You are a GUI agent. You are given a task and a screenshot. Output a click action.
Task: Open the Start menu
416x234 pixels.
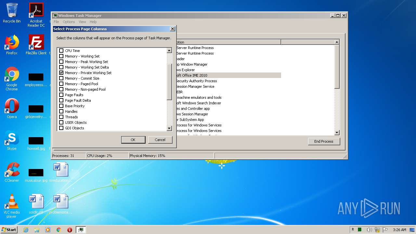click(x=9, y=230)
